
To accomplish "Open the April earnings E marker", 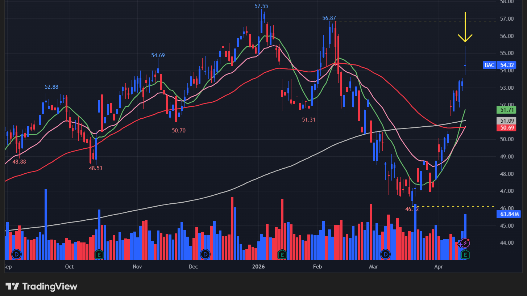I will click(x=465, y=255).
